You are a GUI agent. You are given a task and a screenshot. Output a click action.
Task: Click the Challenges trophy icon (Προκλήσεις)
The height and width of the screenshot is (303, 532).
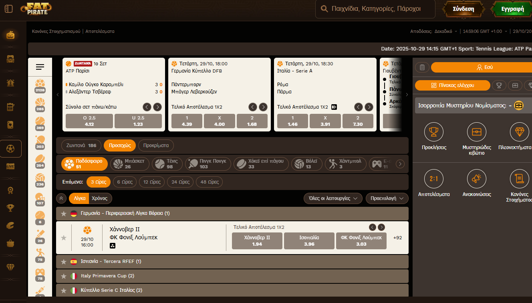[x=433, y=132]
